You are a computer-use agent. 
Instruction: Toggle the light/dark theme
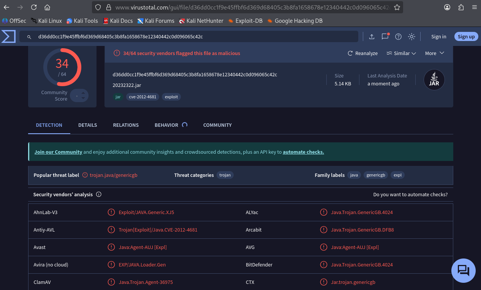(411, 36)
